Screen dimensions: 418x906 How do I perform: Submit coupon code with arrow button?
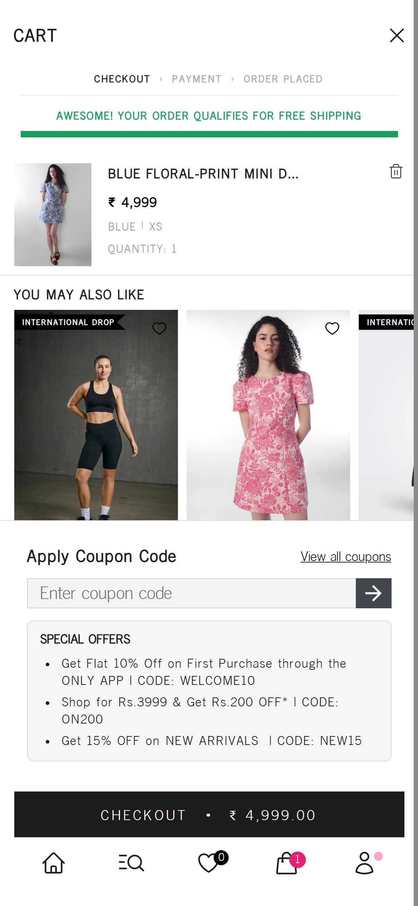(373, 593)
